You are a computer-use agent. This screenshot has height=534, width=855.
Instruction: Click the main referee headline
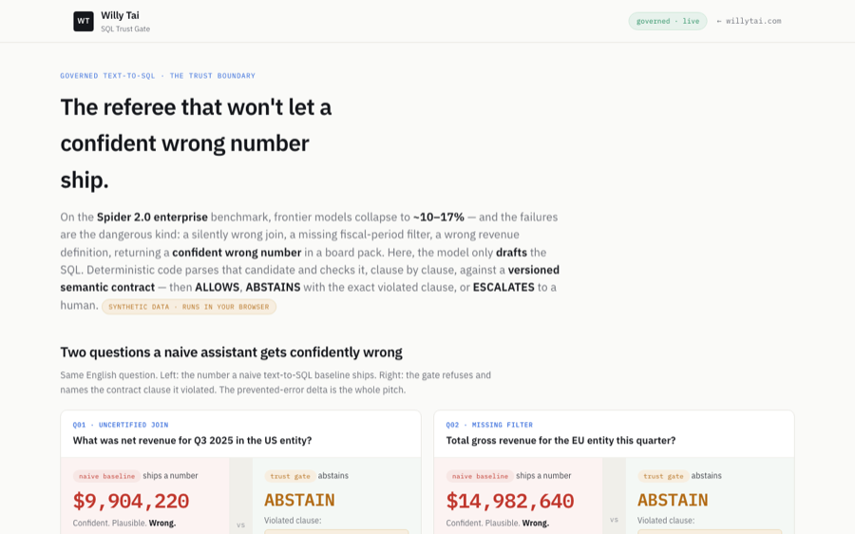click(197, 143)
